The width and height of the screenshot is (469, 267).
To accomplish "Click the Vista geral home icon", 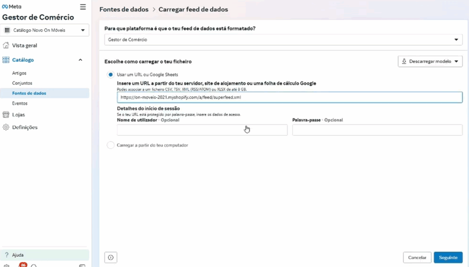I will [x=6, y=45].
